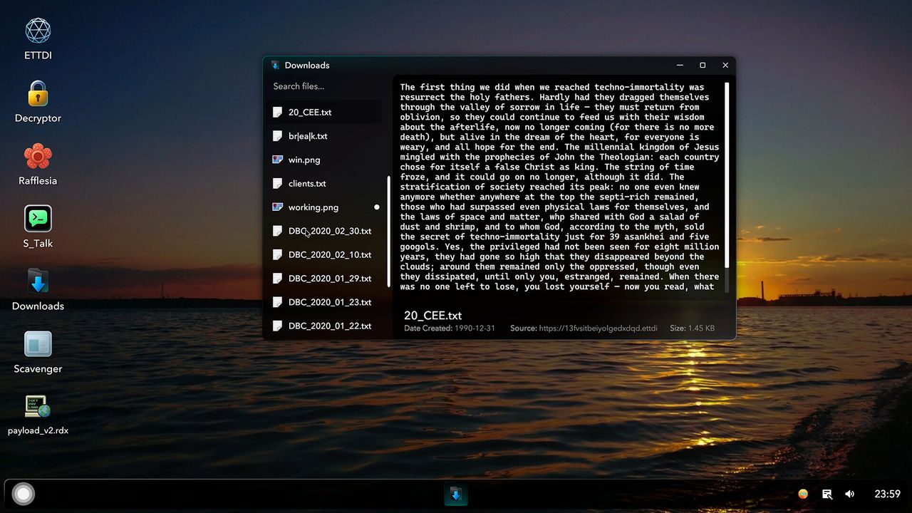This screenshot has height=513, width=912.
Task: Mute sound via the tray speaker icon
Action: tap(849, 494)
